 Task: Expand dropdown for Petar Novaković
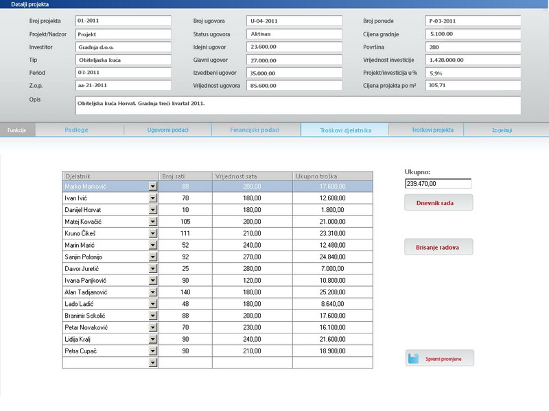(152, 327)
